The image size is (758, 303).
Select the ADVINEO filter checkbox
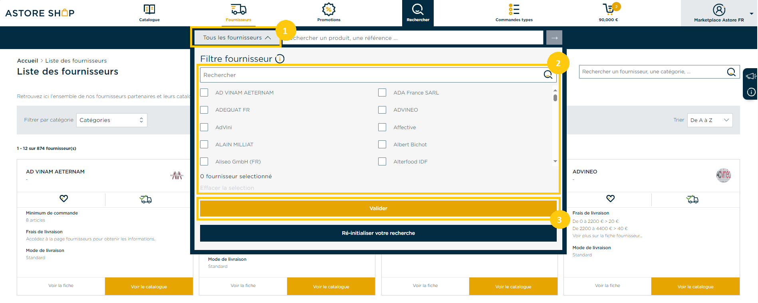[382, 110]
